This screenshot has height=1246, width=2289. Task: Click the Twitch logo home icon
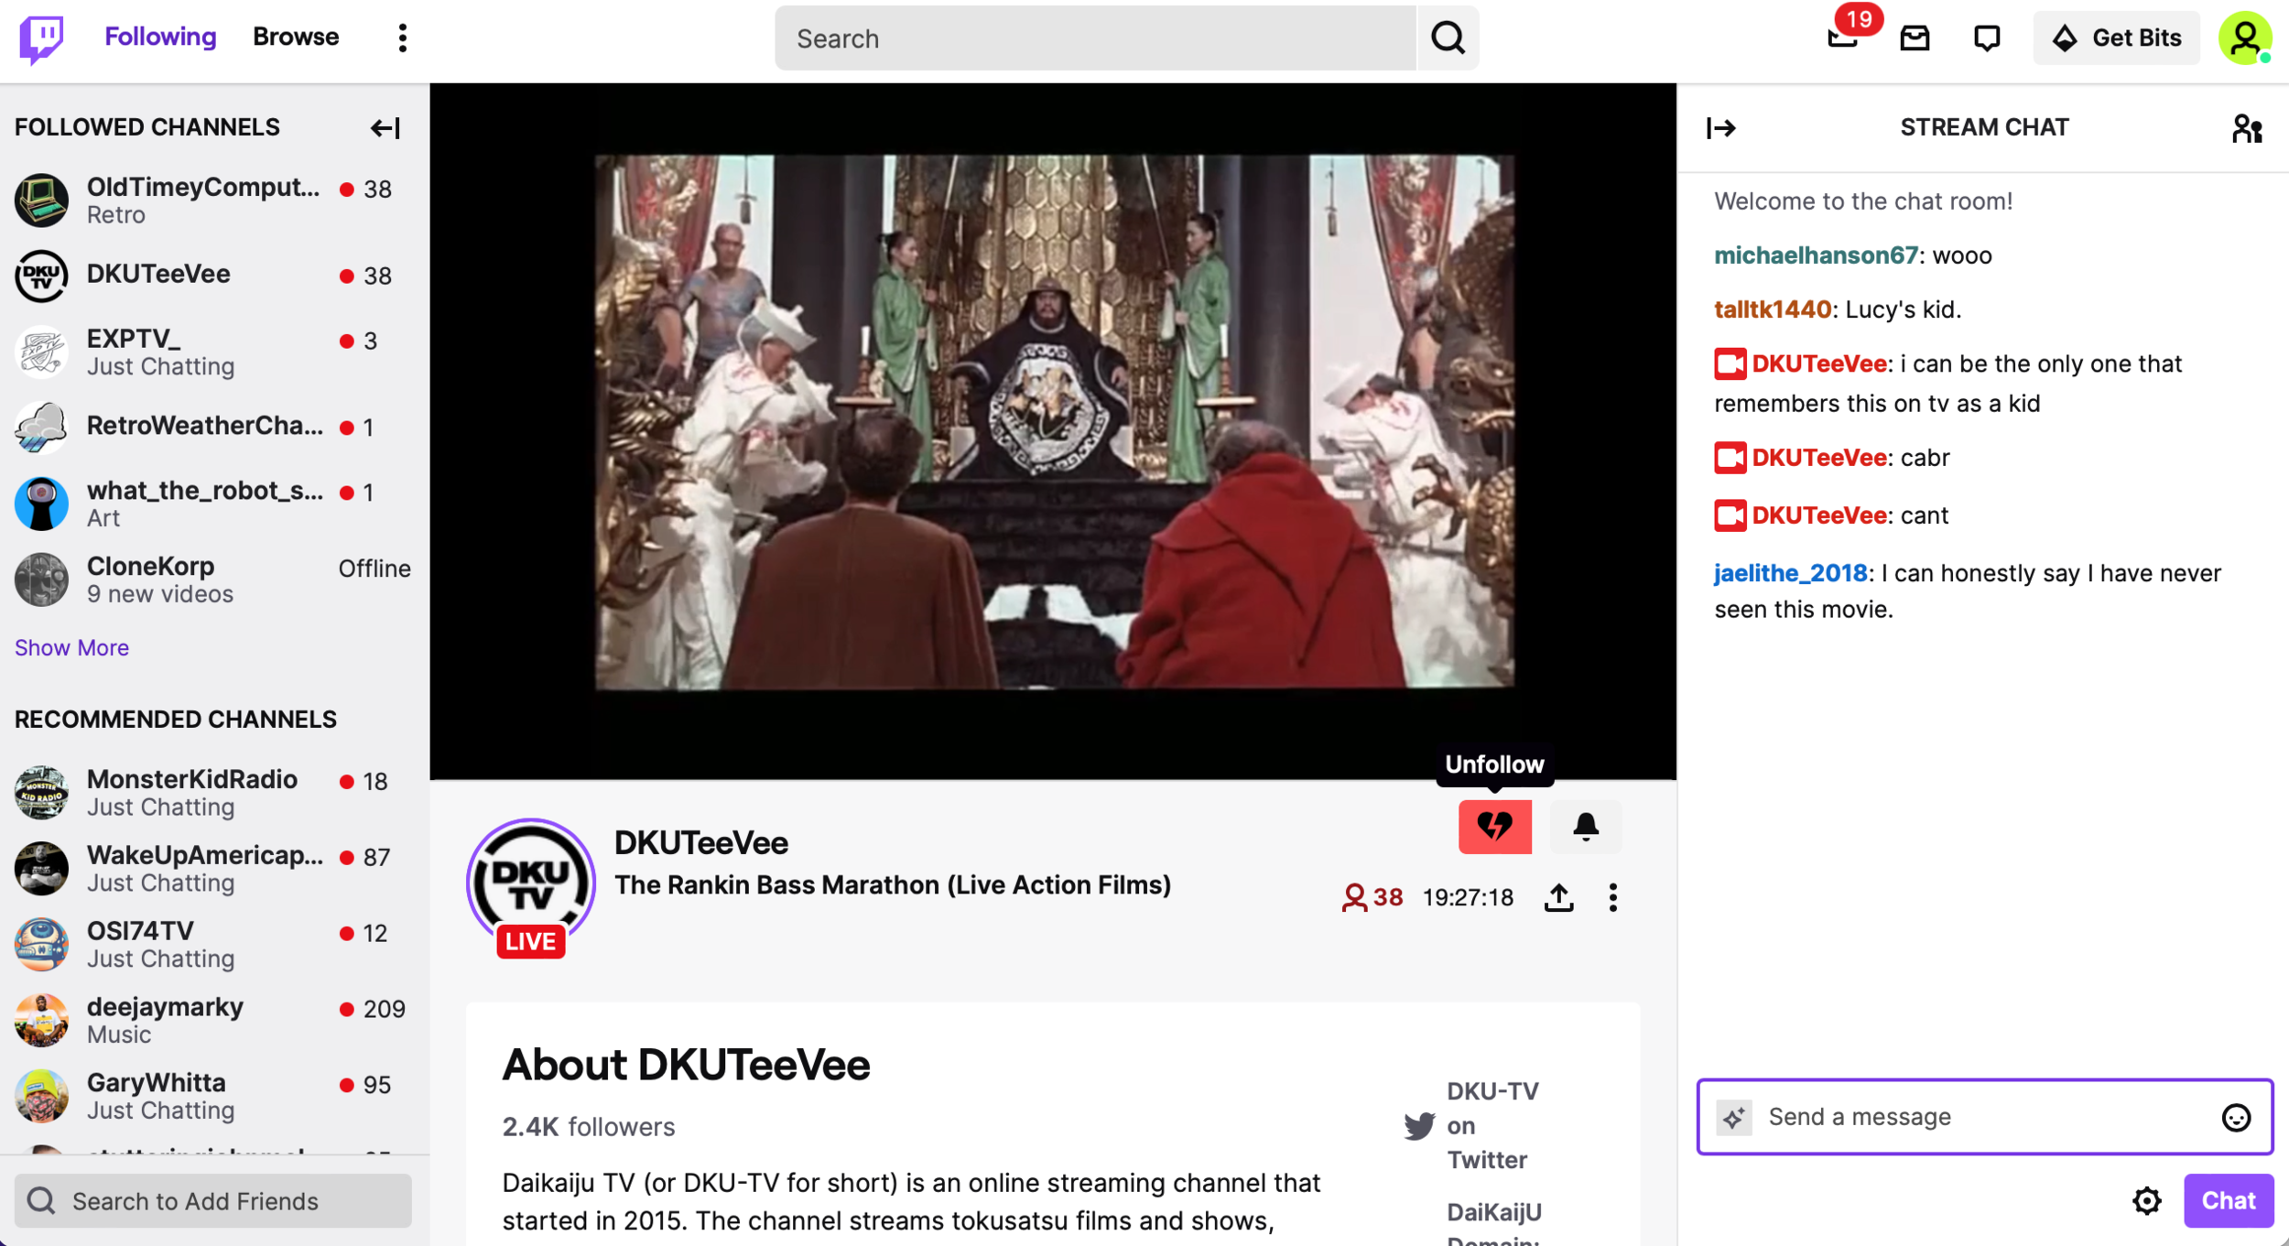click(41, 38)
